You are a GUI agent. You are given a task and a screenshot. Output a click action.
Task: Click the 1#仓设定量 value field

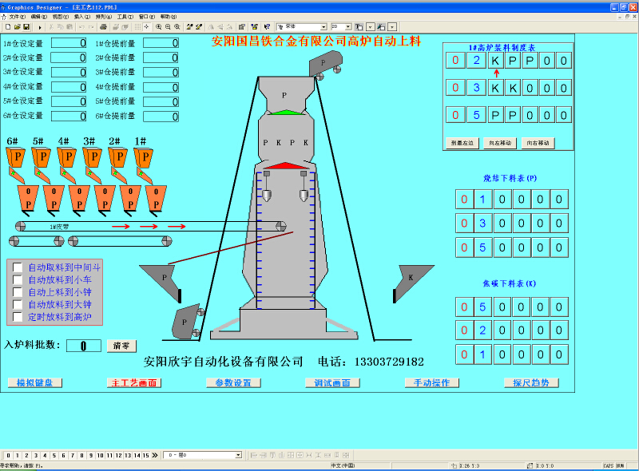click(69, 43)
